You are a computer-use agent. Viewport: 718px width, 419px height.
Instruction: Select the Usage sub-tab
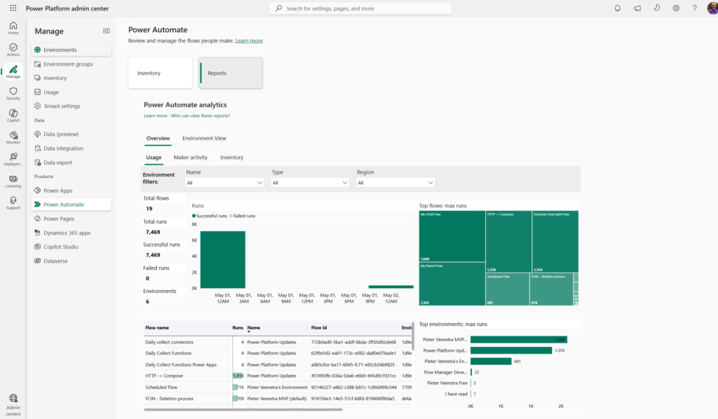(154, 158)
